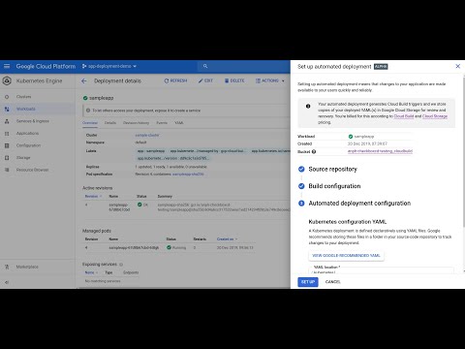
Task: Click the Cancel button
Action: (332, 282)
